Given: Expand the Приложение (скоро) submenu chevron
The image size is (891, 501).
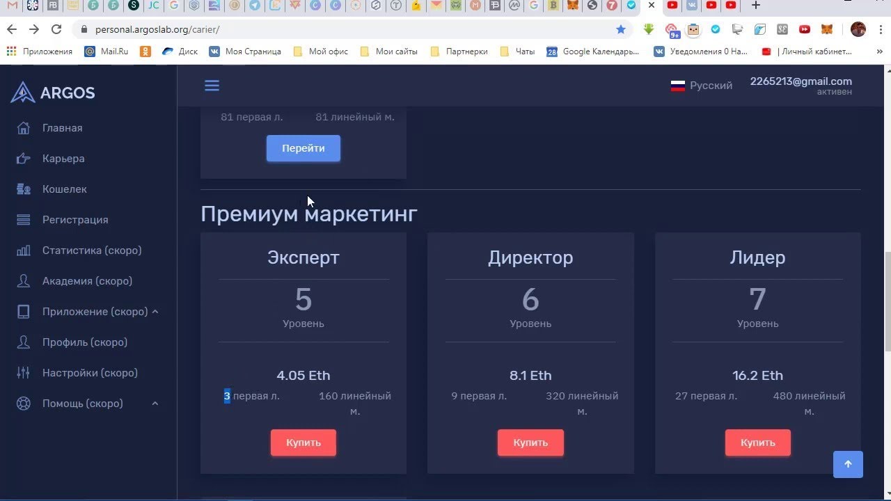Looking at the screenshot, I should (155, 312).
